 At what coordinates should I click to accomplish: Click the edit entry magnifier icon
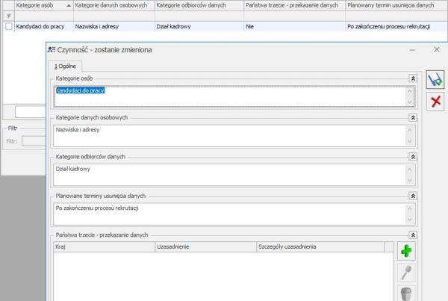[x=405, y=273]
